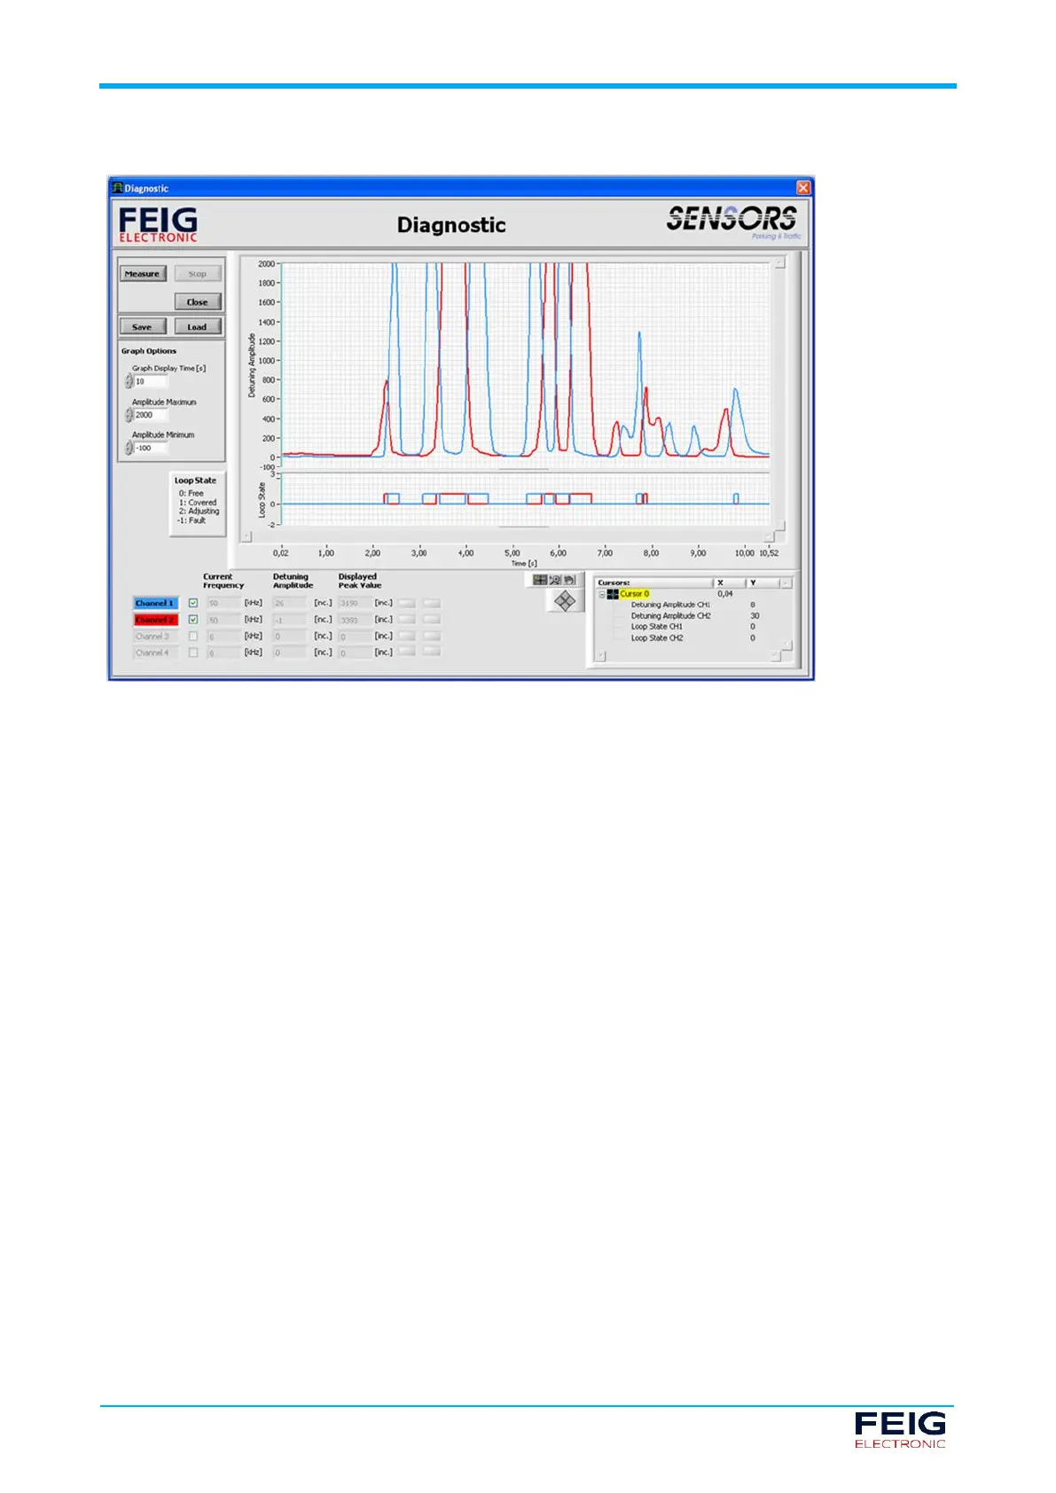Click second small button beside Channel 1 peak value
This screenshot has width=1056, height=1493.
(x=432, y=603)
